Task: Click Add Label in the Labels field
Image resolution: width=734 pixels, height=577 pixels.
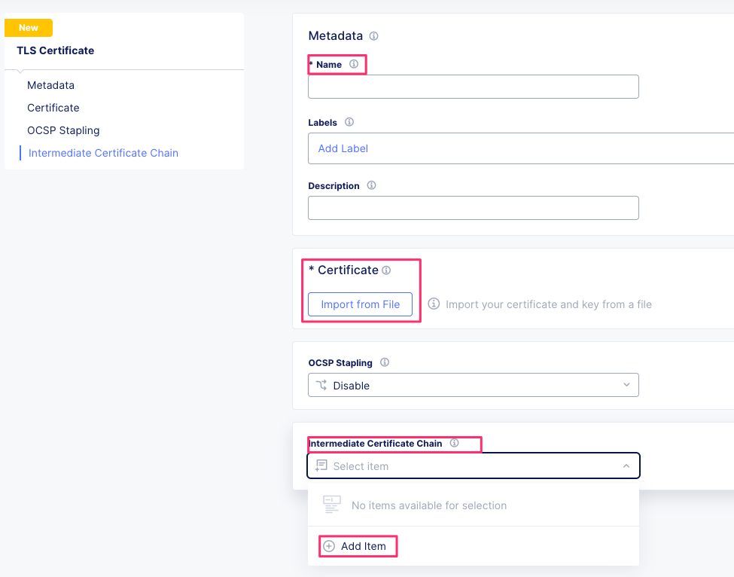Action: [343, 148]
